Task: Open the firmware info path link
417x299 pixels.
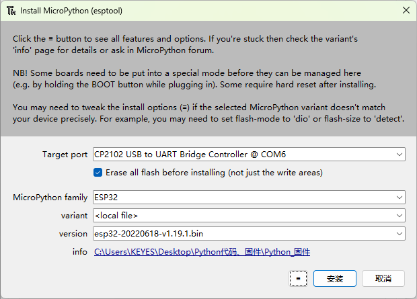Action: pos(202,252)
